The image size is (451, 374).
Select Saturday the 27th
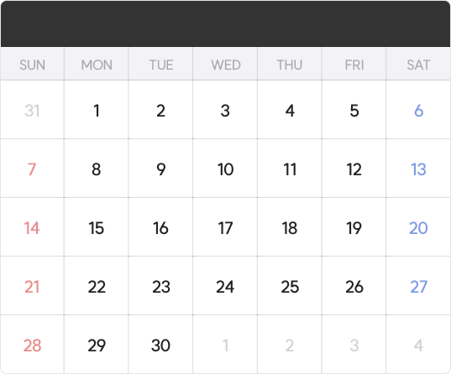point(418,287)
